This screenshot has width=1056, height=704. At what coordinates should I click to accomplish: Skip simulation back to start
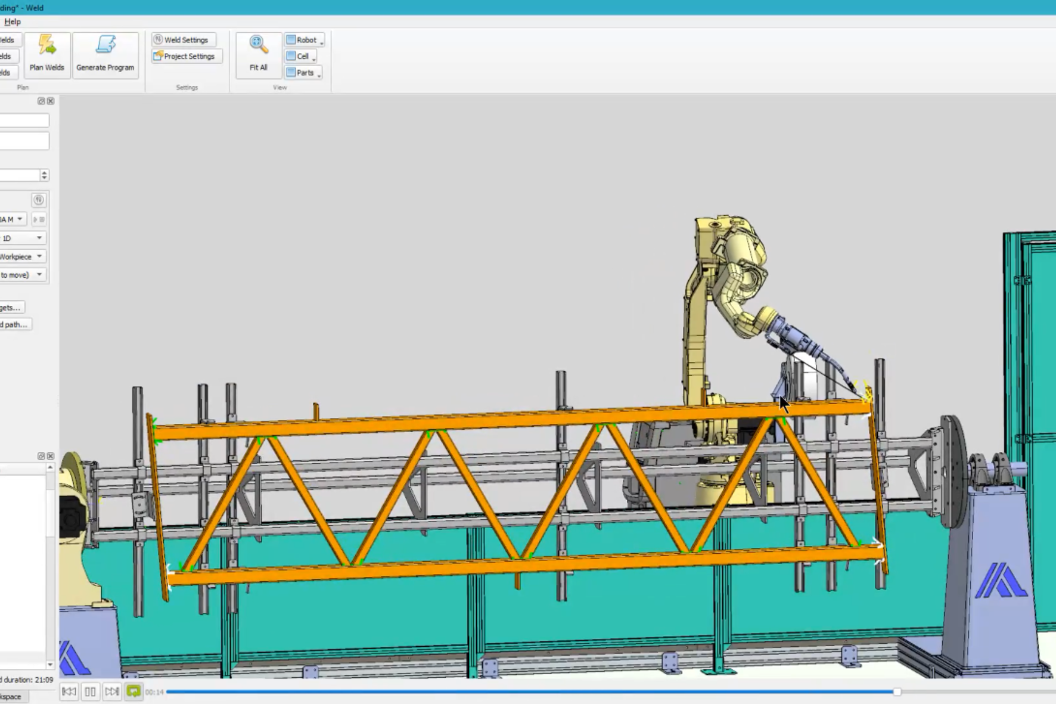[69, 691]
